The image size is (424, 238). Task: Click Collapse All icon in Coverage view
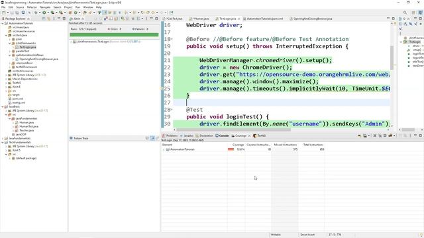pos(400,136)
